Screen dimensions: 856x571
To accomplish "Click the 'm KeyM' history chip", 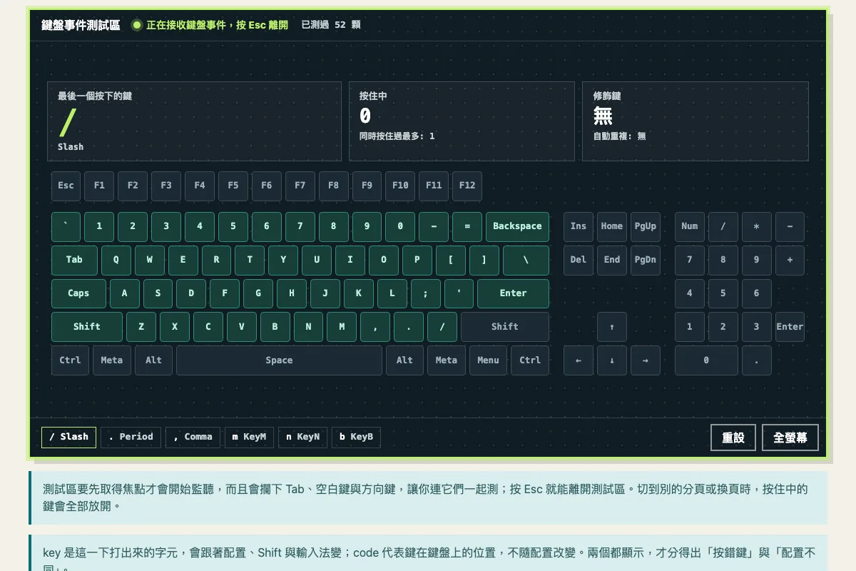I will 250,438.
